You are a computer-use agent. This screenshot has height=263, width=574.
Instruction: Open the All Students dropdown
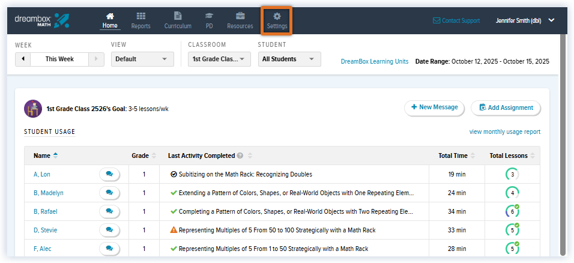(289, 59)
